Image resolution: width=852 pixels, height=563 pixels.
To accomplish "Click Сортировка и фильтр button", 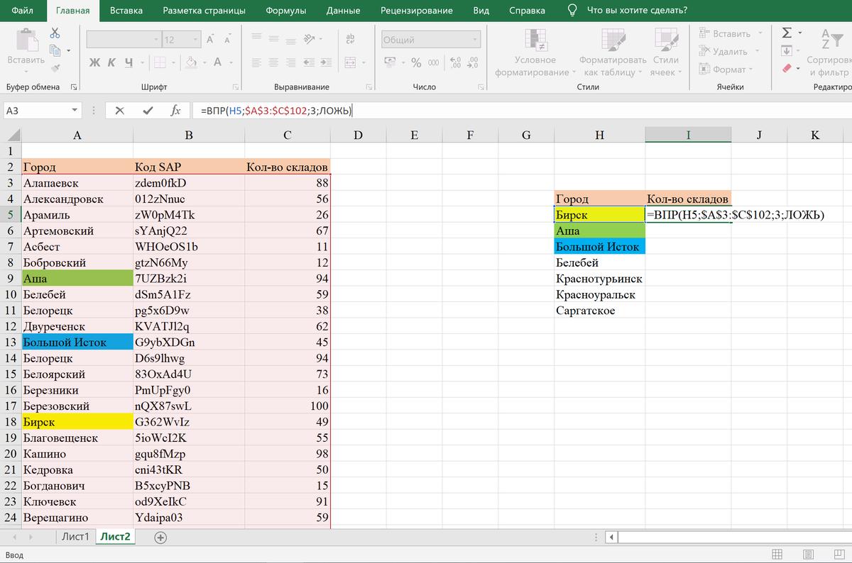I will tap(829, 52).
